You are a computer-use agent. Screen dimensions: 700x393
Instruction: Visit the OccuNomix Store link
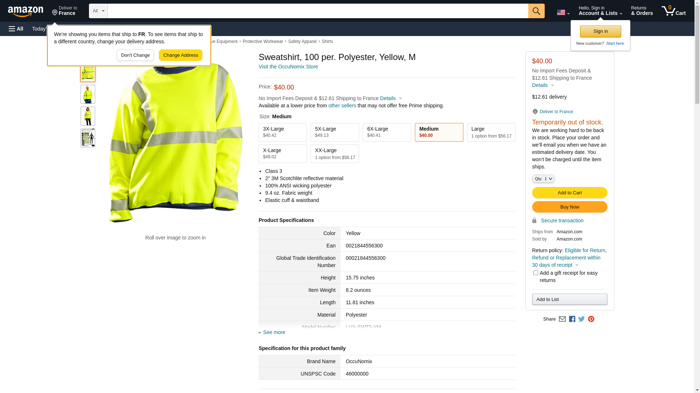288,67
